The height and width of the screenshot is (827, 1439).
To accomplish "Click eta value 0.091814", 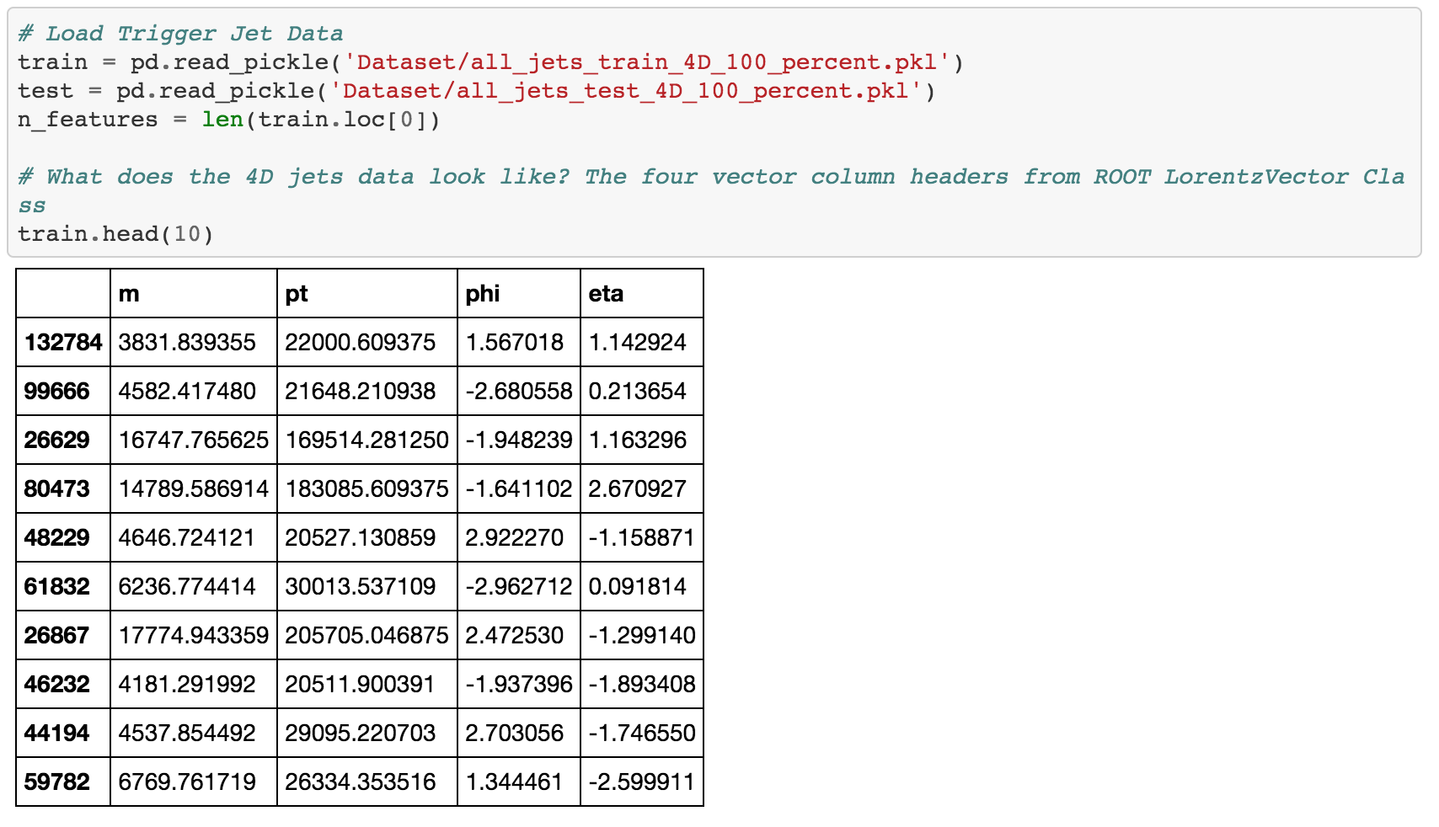I will click(x=638, y=586).
